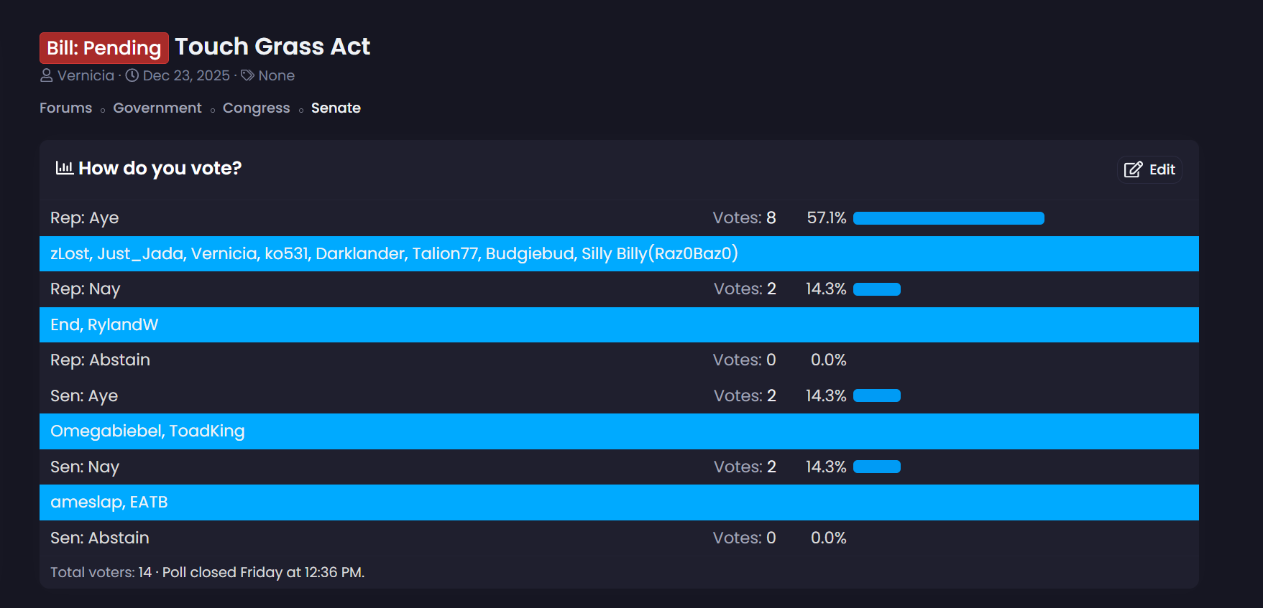Click the Rep: Nay progress bar

click(876, 289)
